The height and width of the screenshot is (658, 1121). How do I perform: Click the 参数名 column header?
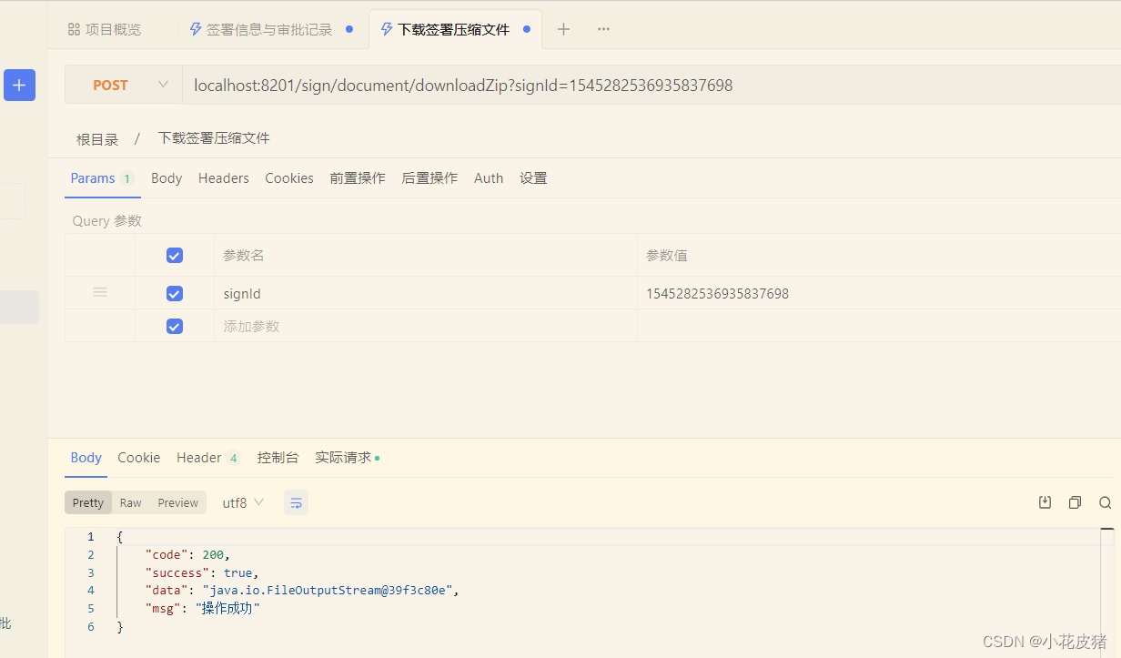pos(244,256)
